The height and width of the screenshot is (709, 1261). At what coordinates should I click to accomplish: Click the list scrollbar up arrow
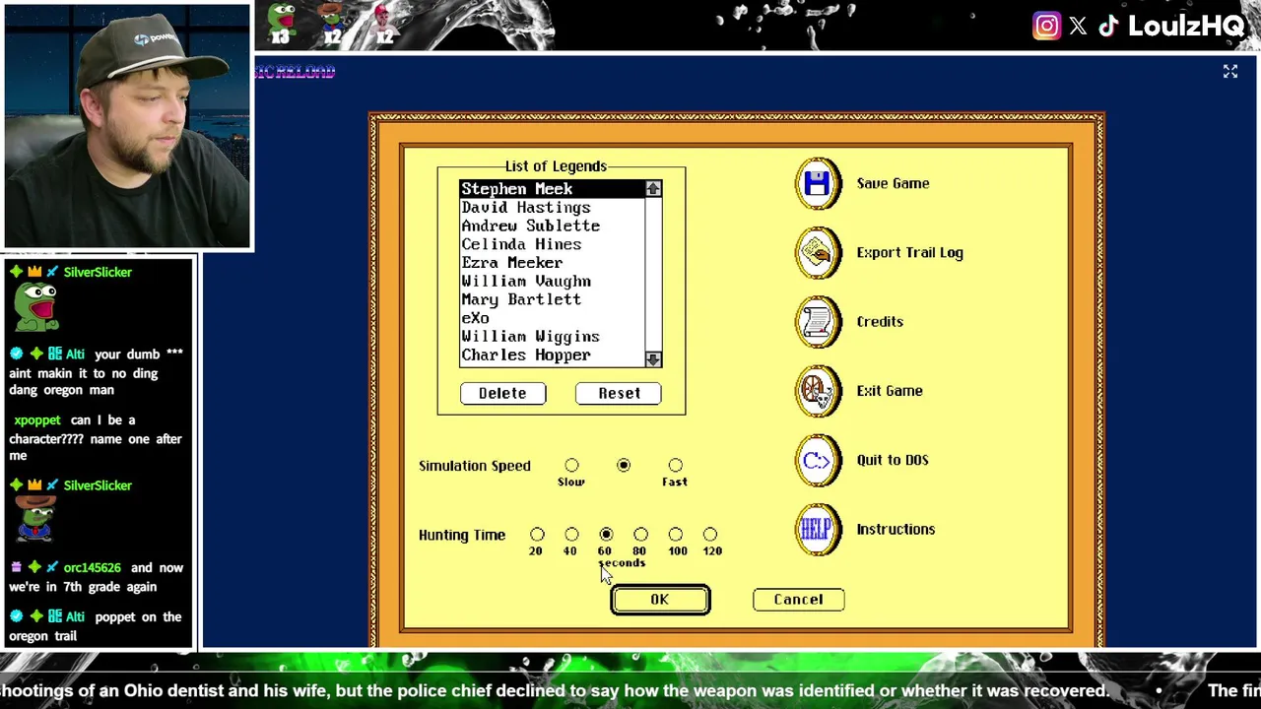[653, 189]
